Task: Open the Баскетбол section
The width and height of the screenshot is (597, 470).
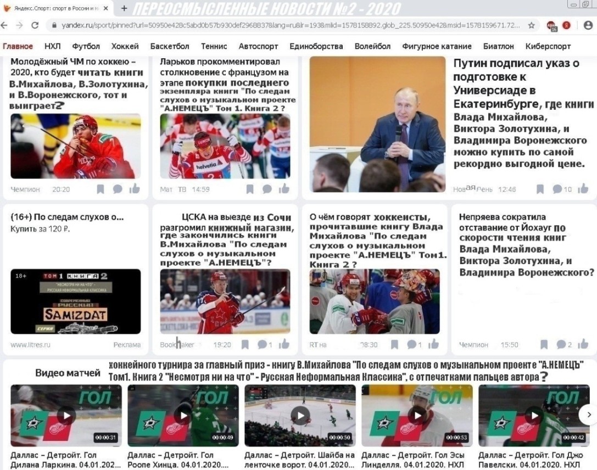Action: pyautogui.click(x=170, y=47)
